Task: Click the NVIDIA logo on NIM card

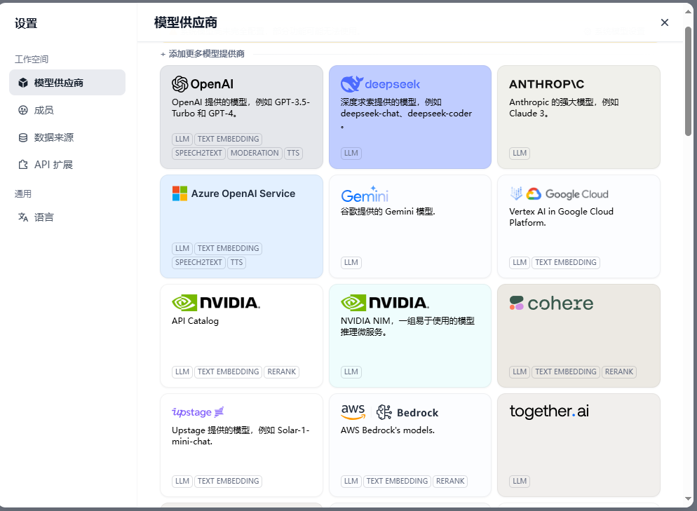Action: tap(385, 303)
